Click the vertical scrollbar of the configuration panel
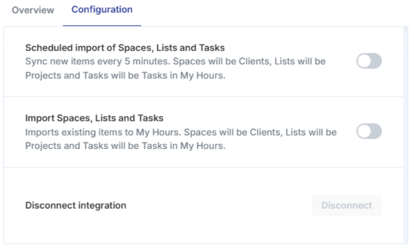 406,135
